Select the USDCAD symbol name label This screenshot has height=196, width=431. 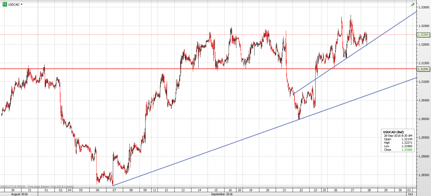pos(13,4)
